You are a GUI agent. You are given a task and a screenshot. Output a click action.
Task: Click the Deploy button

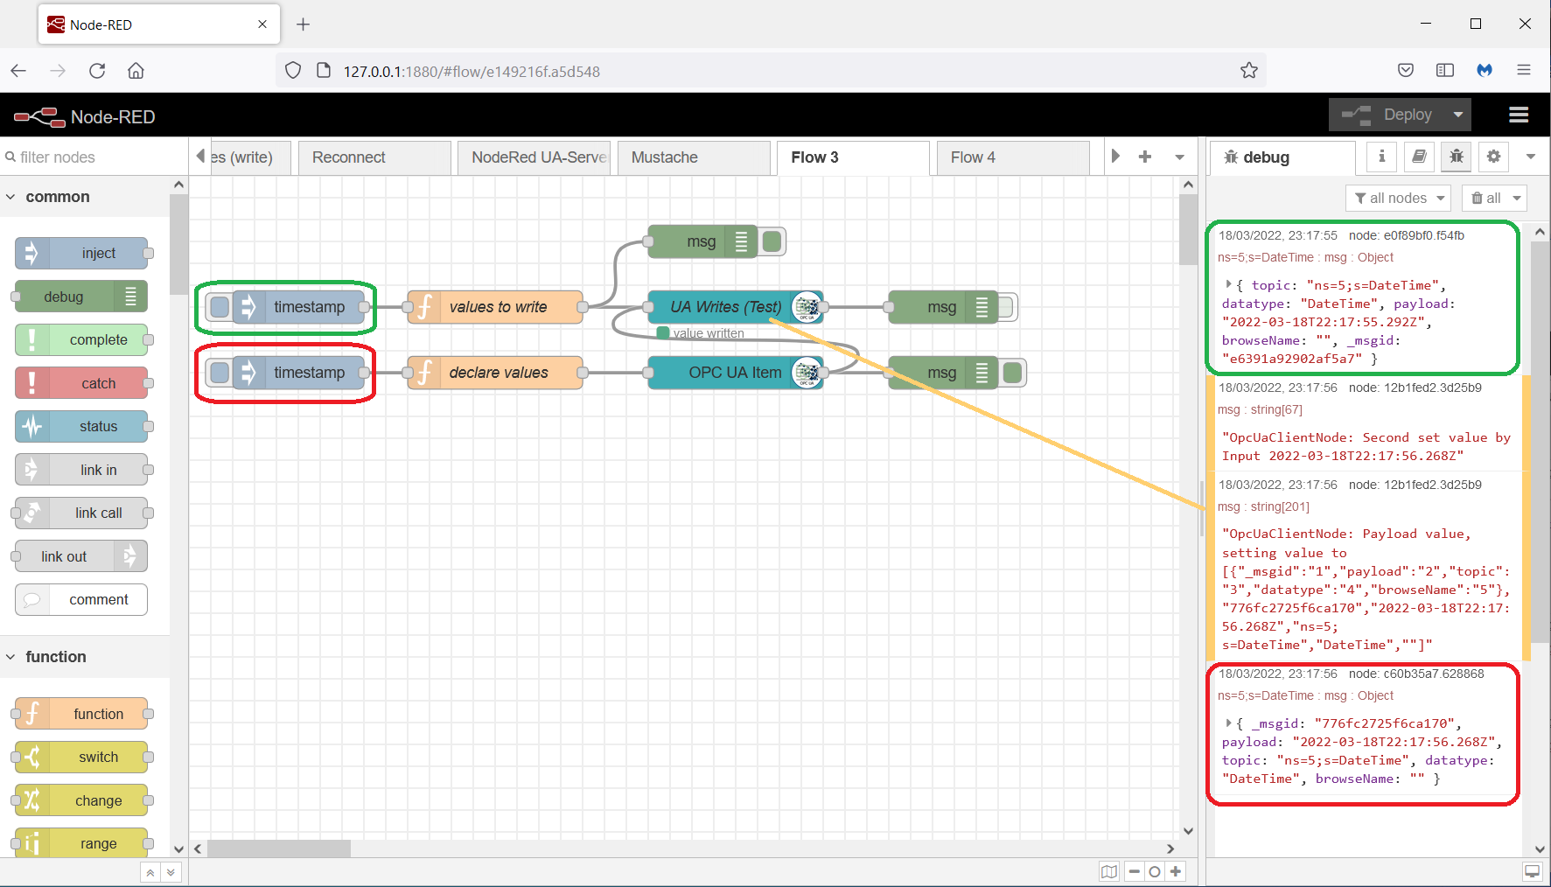pos(1389,115)
